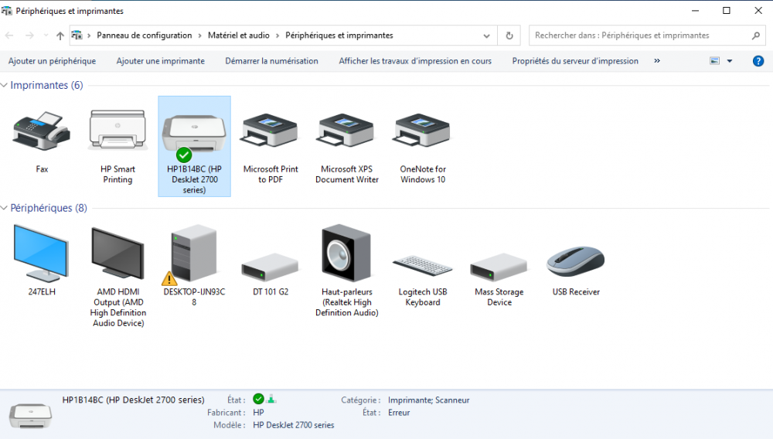773x439 pixels.
Task: Collapse the Imprimantes (6) group
Action: click(x=5, y=86)
